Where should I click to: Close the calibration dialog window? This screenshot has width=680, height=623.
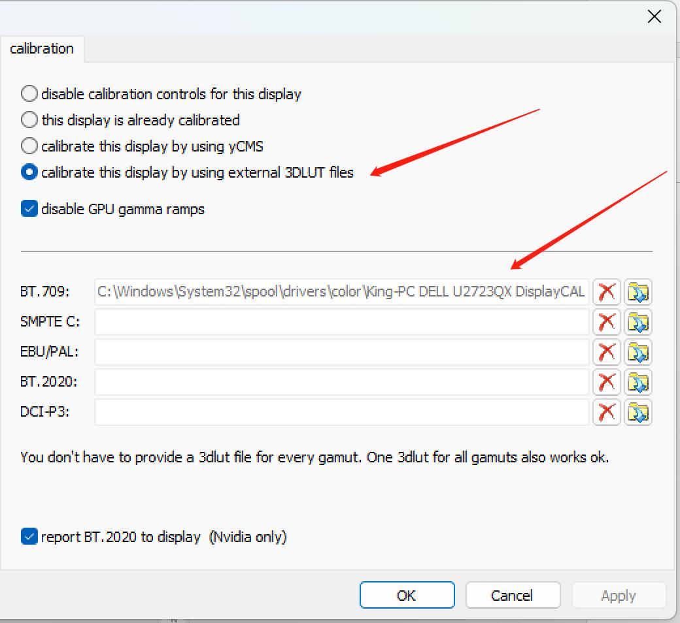click(654, 17)
